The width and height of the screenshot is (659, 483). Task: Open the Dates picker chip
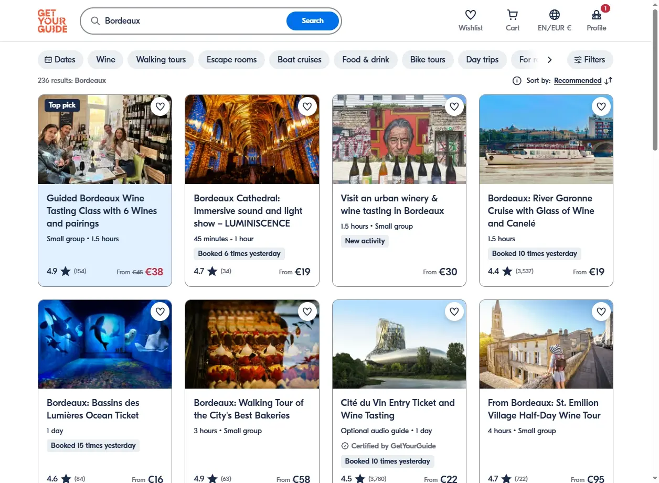(x=60, y=60)
